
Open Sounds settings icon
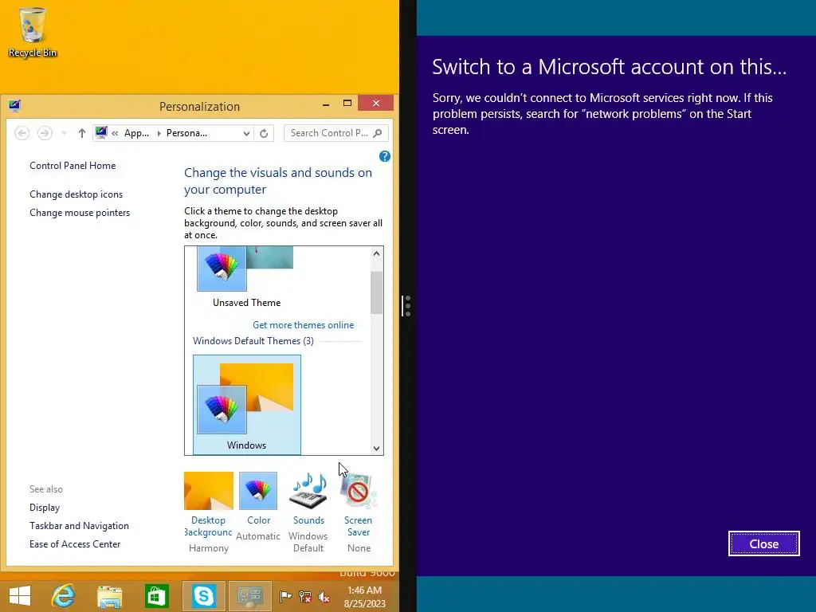click(308, 491)
